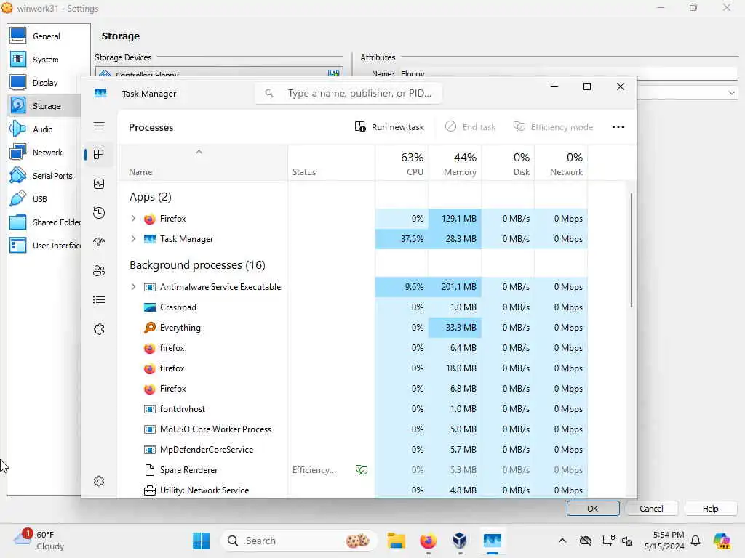Open Performance page icon in Task Manager sidebar

99,184
